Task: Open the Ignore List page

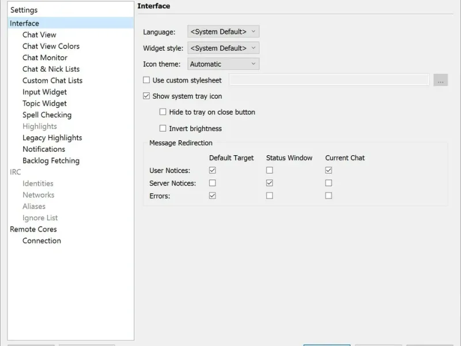Action: pos(40,218)
